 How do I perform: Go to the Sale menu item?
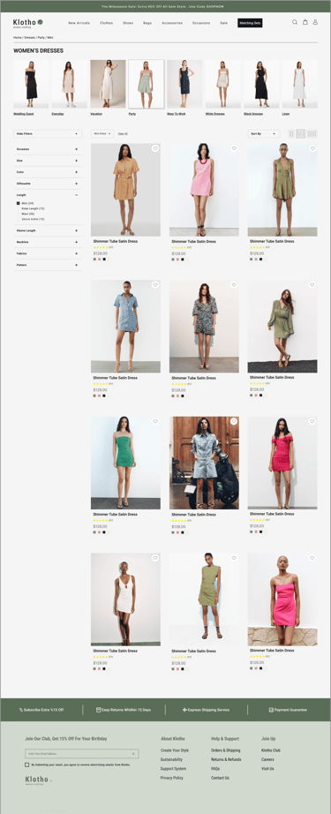(223, 23)
